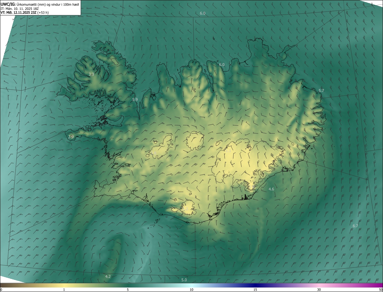Click the legend tick label '50'

click(381, 290)
